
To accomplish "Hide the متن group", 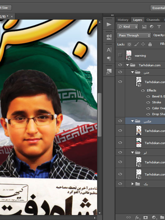I will point(120,72).
